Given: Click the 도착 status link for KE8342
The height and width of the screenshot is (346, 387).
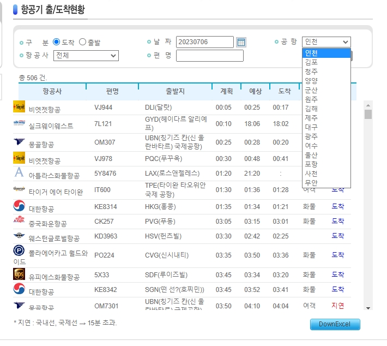Looking at the screenshot, I should point(337,289).
